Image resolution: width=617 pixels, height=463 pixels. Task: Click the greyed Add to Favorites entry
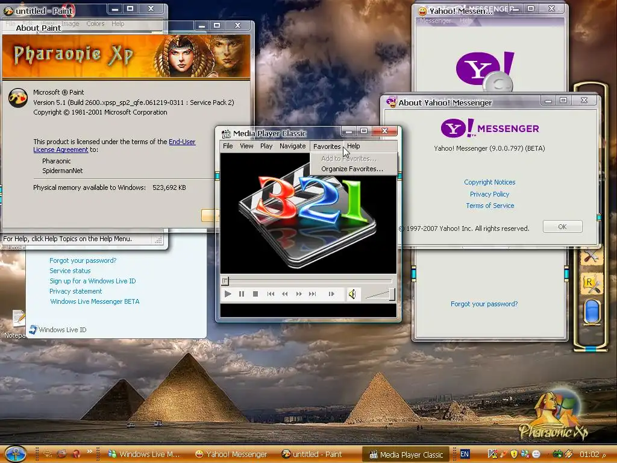(349, 159)
